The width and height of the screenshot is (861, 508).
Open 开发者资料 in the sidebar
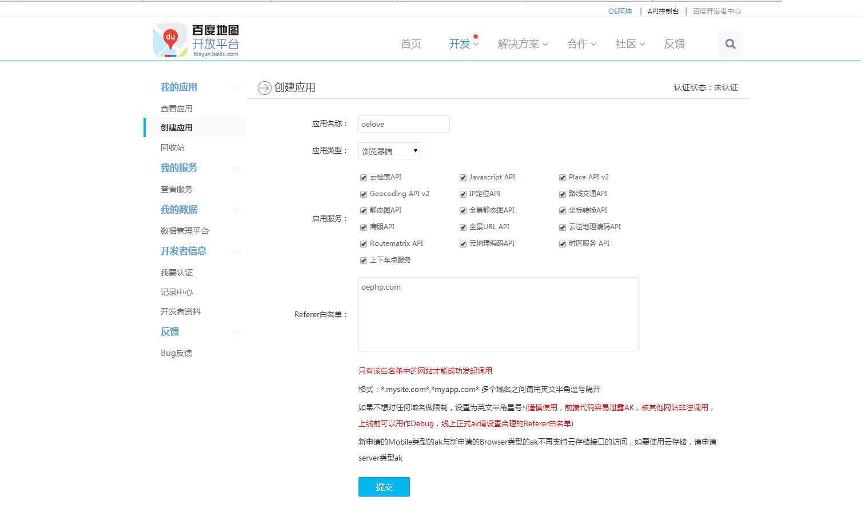point(181,311)
